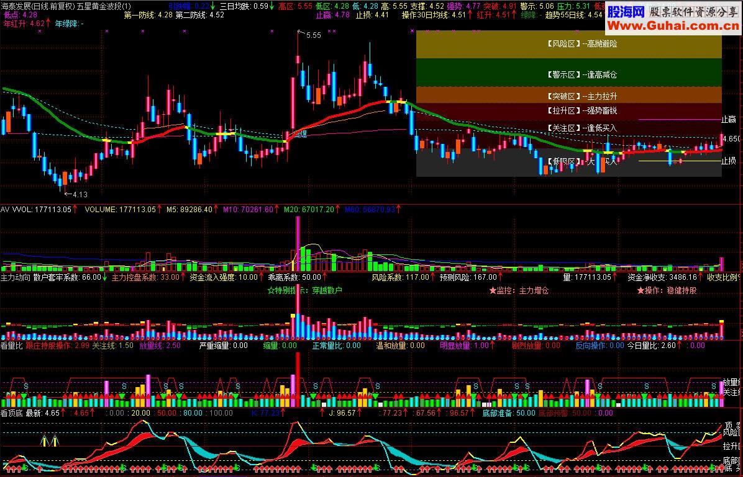Click the 强势: 4.77 value

(x=464, y=6)
